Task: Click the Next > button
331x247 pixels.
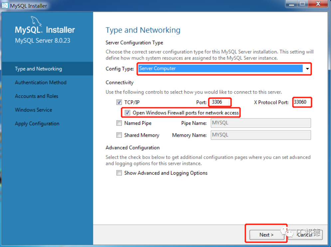Action: [x=266, y=235]
